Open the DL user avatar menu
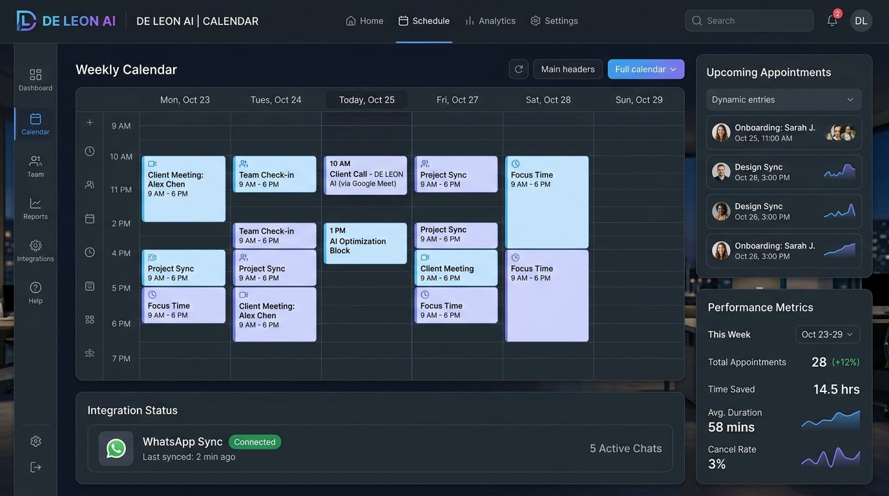The height and width of the screenshot is (496, 889). point(861,21)
